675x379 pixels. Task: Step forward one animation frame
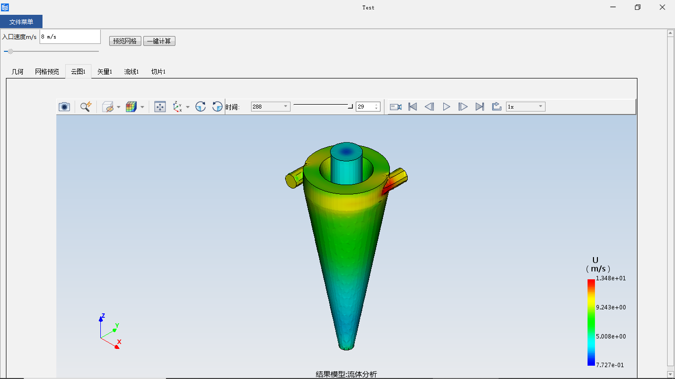tap(463, 107)
